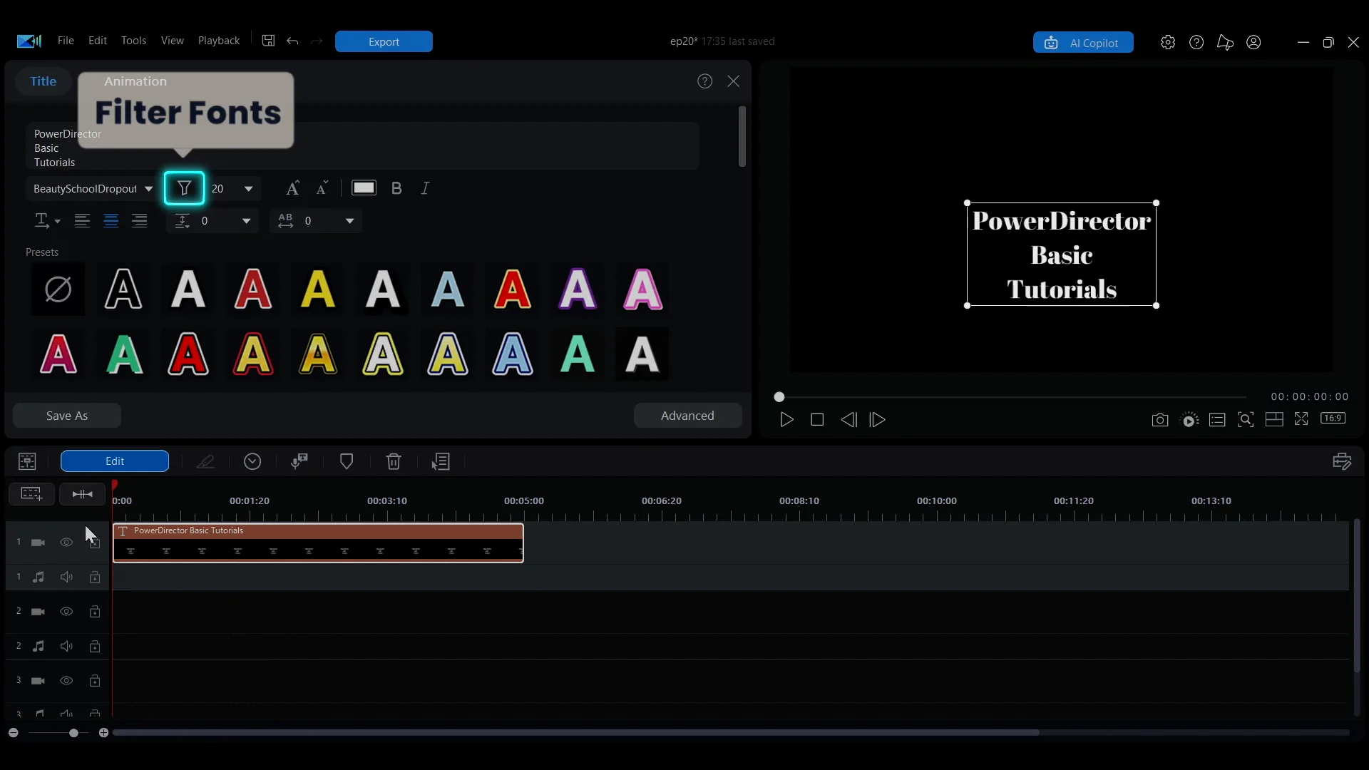Toggle visibility of video track 2

66,612
